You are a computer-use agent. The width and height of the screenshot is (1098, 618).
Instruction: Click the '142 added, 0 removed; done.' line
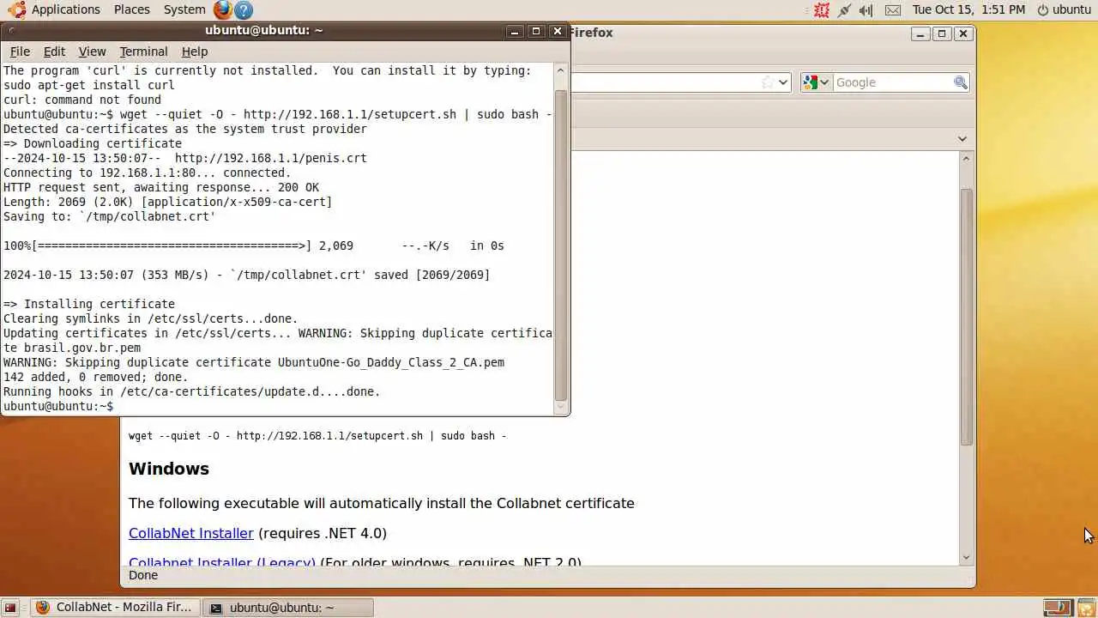(95, 377)
